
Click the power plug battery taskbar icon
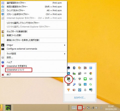pyautogui.click(x=88, y=108)
